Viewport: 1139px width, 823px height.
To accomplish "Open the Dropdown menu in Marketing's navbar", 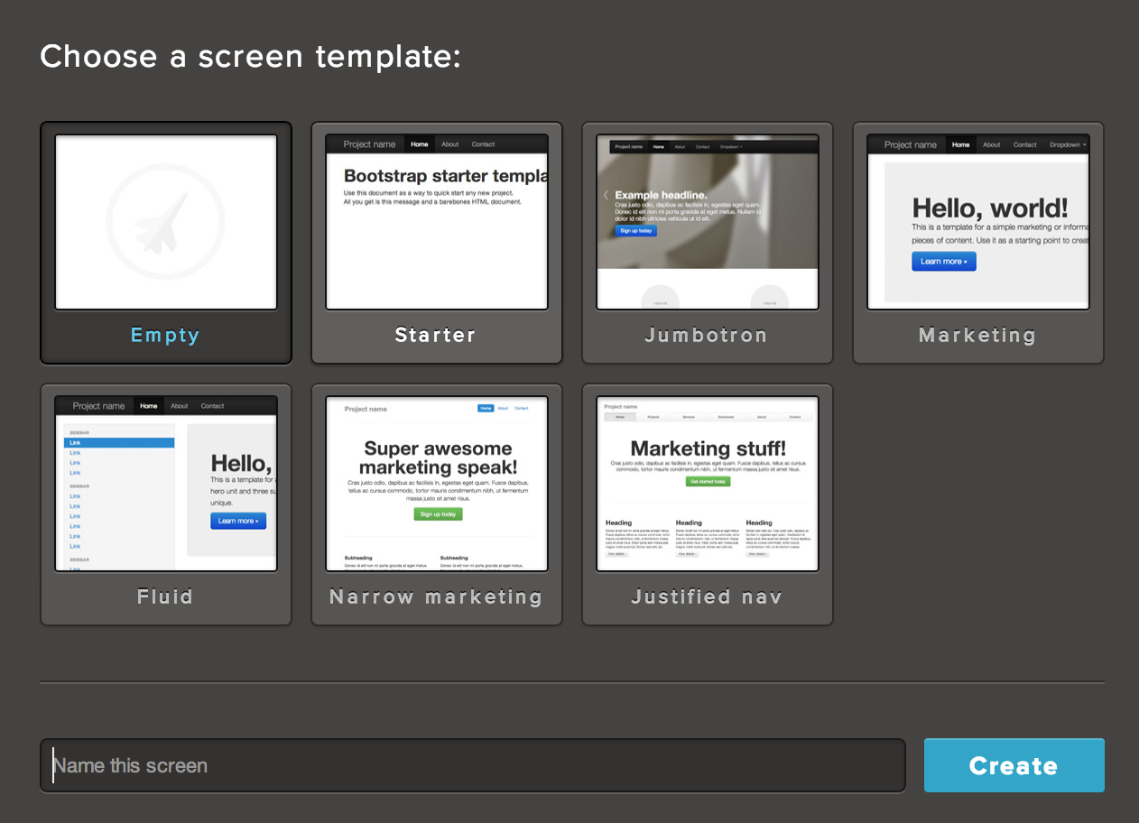I will point(1065,144).
